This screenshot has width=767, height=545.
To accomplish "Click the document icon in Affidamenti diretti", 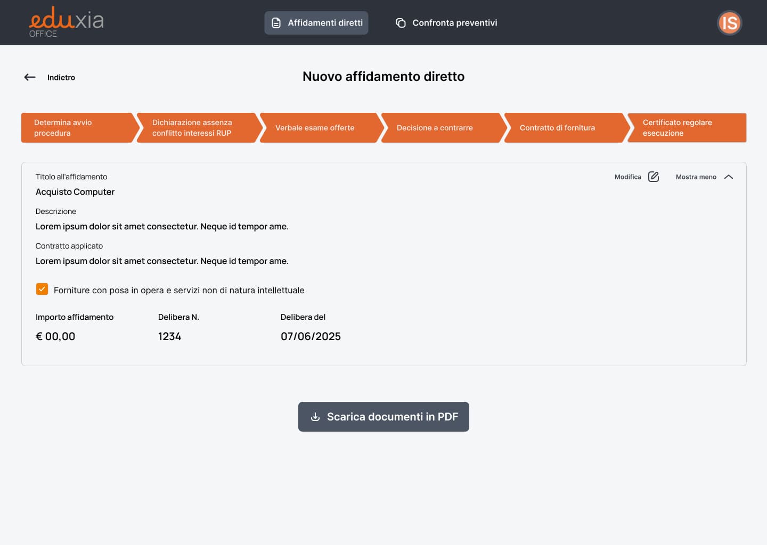I will click(x=276, y=23).
